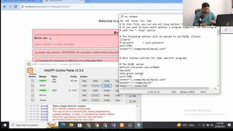233x131 pixels.
Task: View Mercury Logs
Action: click(117, 95)
